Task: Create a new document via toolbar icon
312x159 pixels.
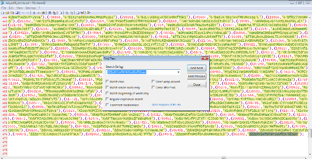Action: [x=3, y=13]
